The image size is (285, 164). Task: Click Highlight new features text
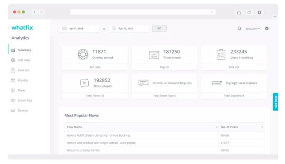click(241, 83)
